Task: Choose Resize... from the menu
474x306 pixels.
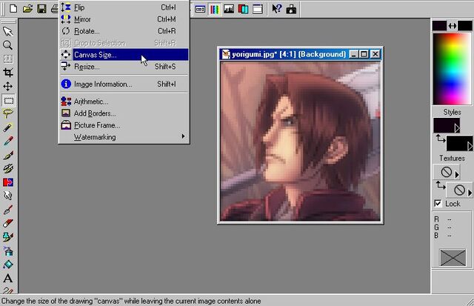Action: (124, 67)
